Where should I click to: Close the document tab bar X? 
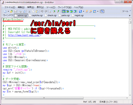click(130, 16)
